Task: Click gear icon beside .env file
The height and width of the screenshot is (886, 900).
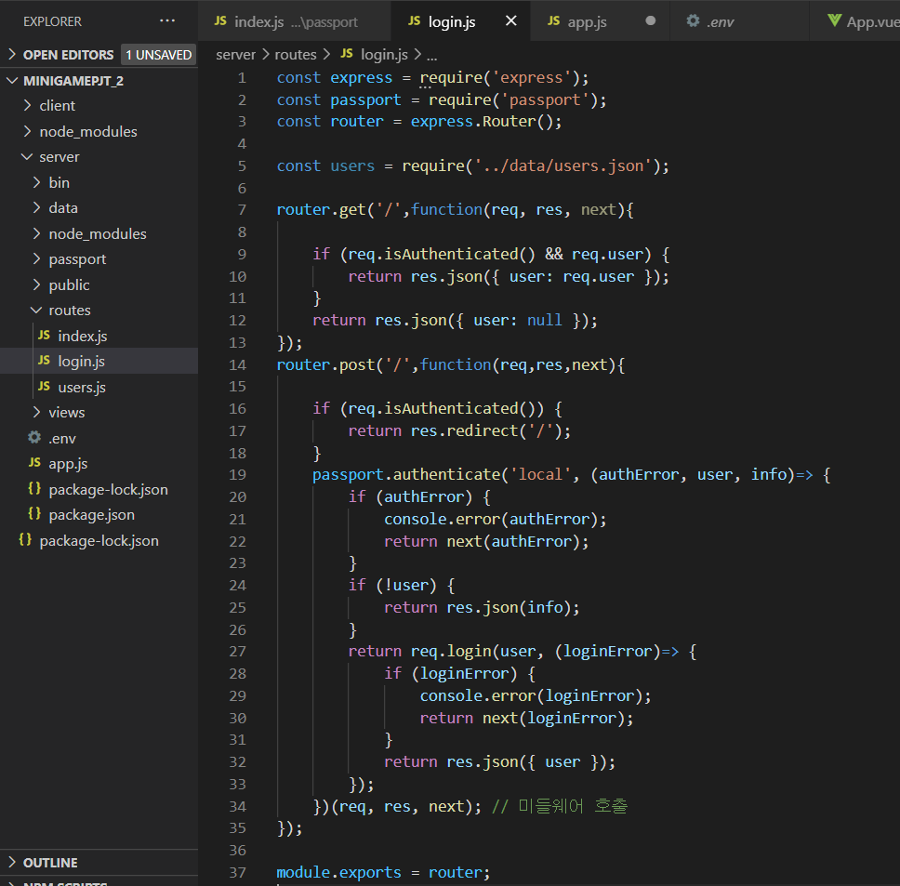Action: click(x=34, y=438)
